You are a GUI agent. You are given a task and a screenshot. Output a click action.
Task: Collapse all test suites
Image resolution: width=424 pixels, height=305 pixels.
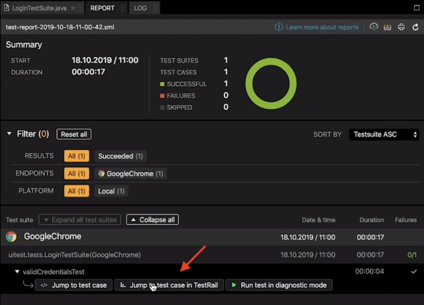152,220
